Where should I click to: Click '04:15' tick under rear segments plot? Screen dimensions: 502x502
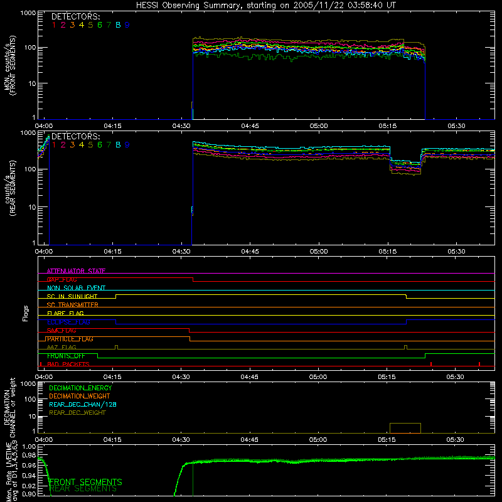[x=112, y=252]
